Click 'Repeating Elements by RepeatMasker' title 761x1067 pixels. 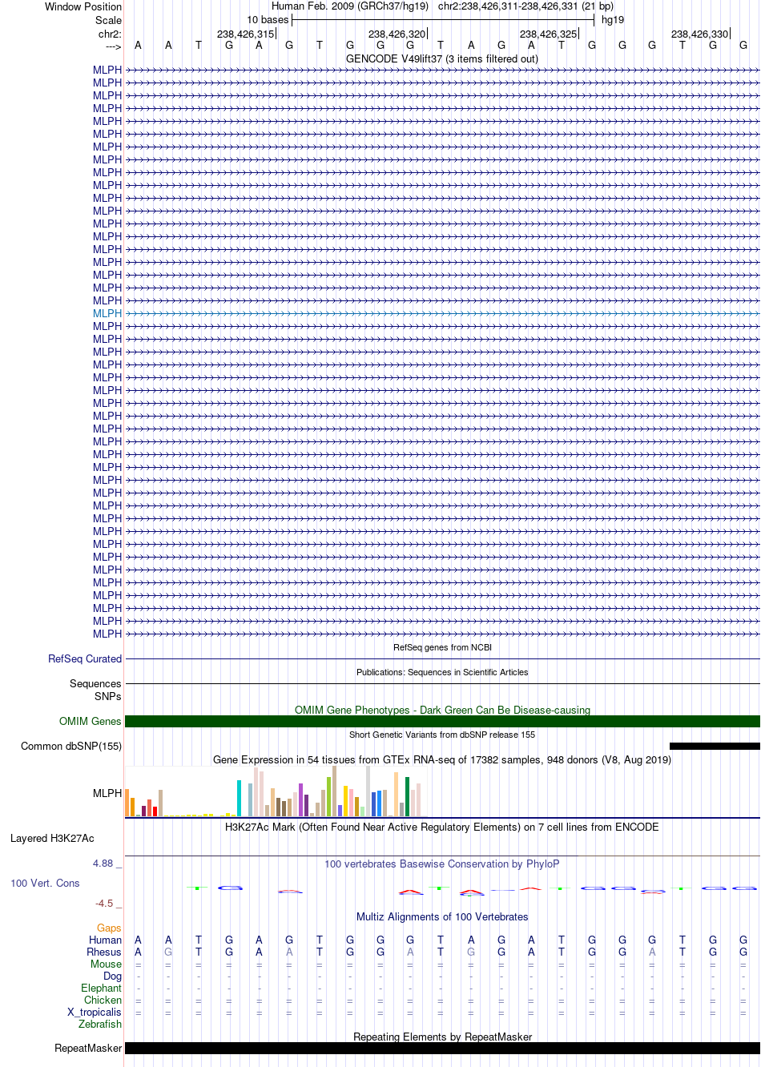pos(442,1037)
